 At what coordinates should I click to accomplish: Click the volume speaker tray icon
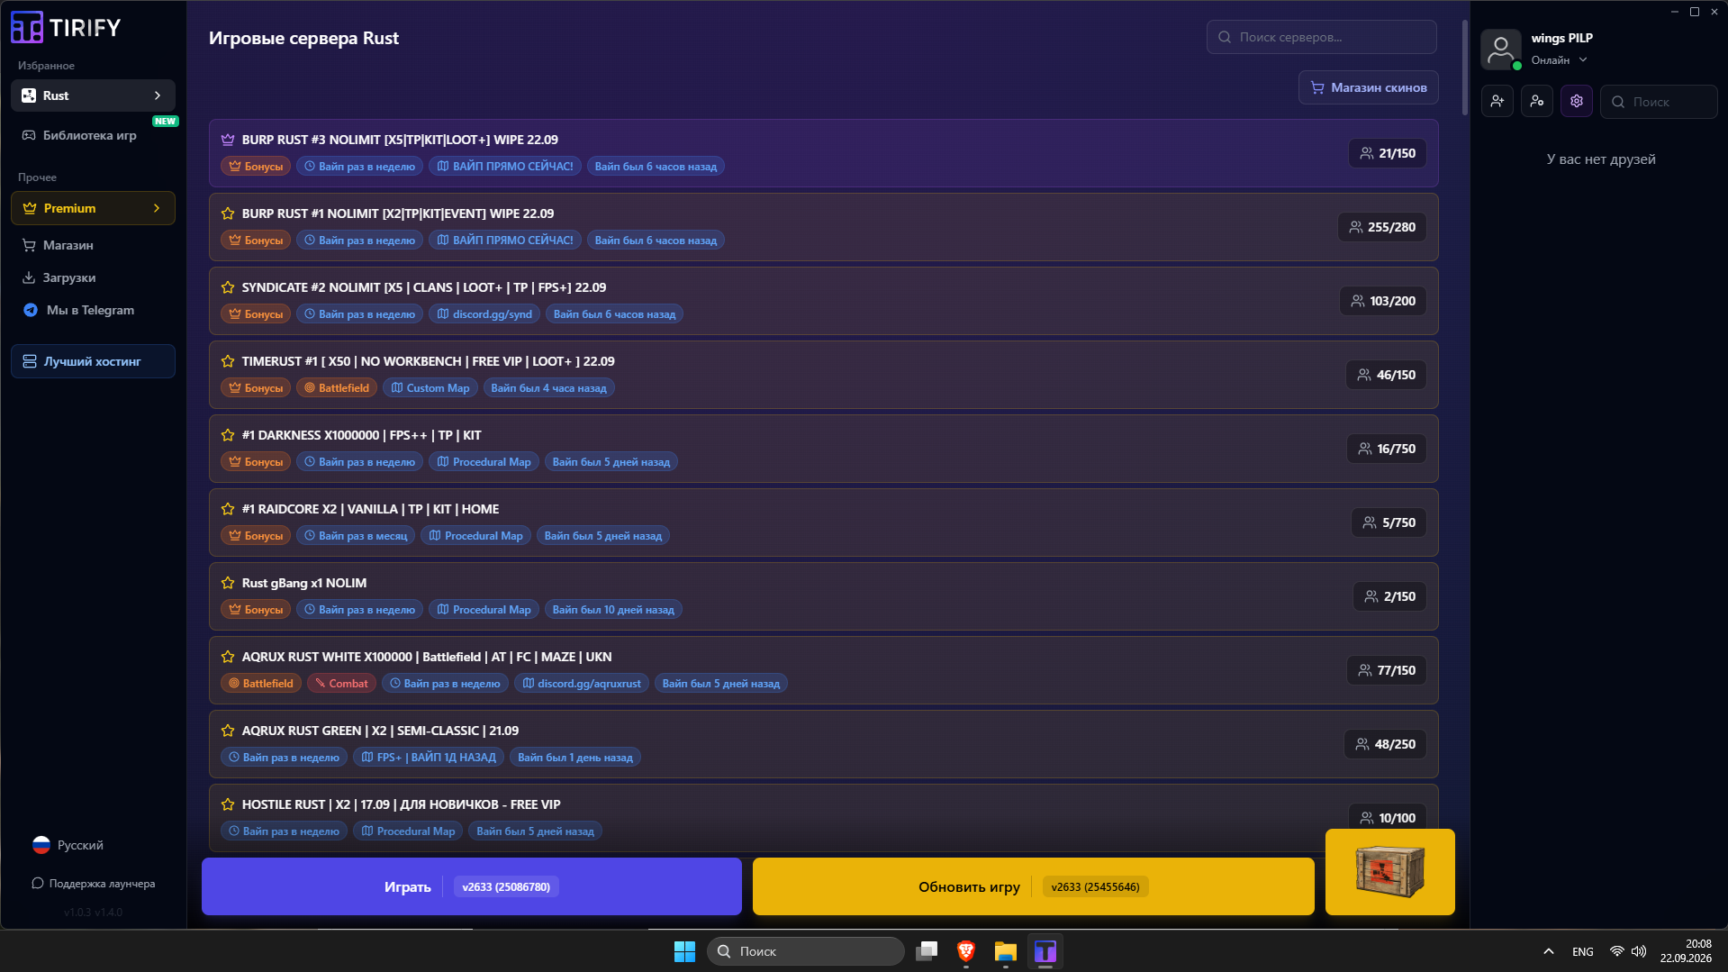tap(1639, 951)
